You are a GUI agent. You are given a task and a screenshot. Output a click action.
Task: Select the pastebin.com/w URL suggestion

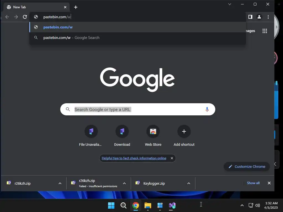[138, 27]
